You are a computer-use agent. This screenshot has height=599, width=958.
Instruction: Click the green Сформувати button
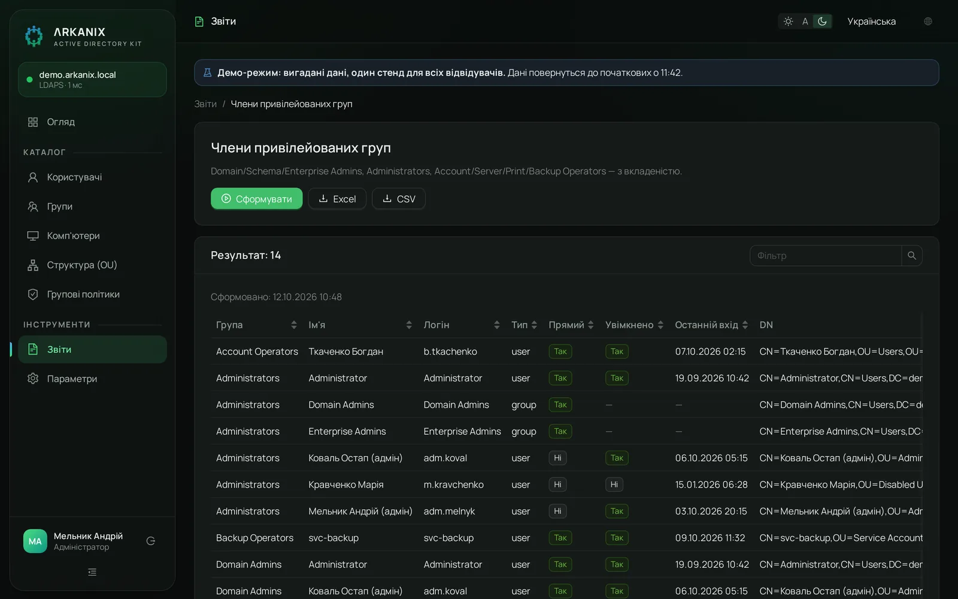tap(256, 199)
